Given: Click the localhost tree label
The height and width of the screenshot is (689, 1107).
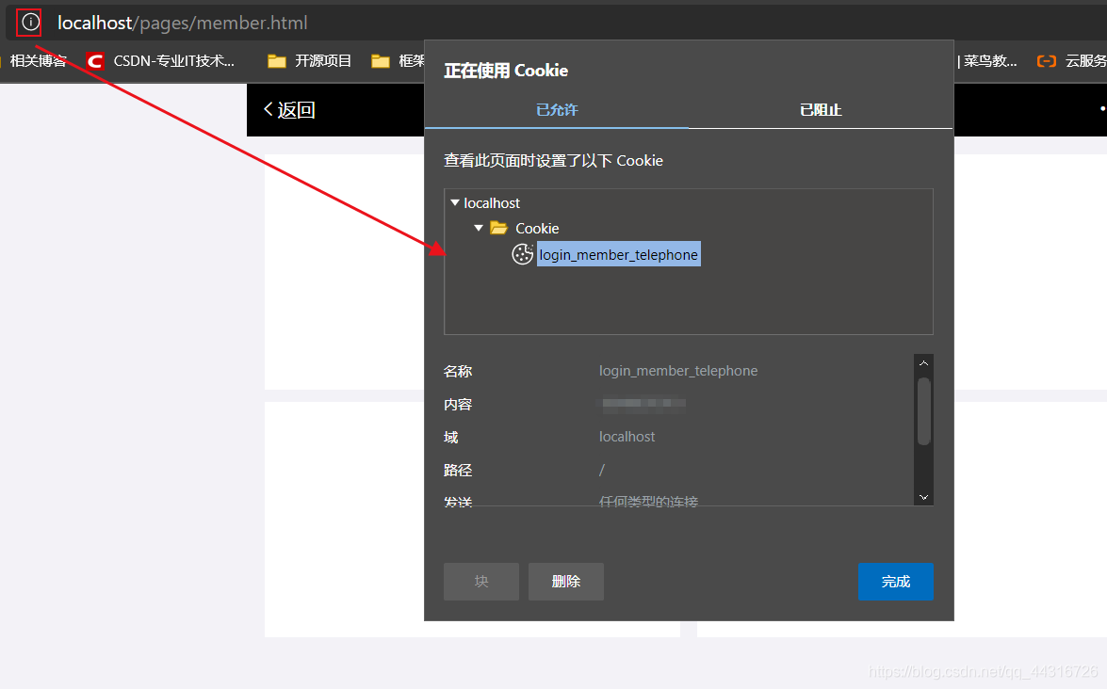Looking at the screenshot, I should click(x=492, y=203).
